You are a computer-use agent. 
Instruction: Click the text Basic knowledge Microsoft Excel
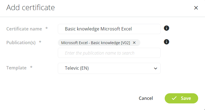(98, 29)
